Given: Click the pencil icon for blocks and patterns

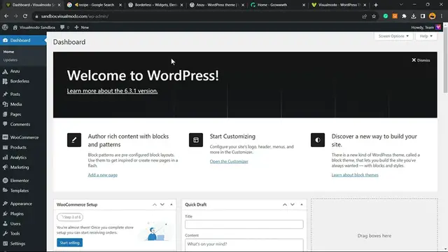Looking at the screenshot, I should 74,140.
